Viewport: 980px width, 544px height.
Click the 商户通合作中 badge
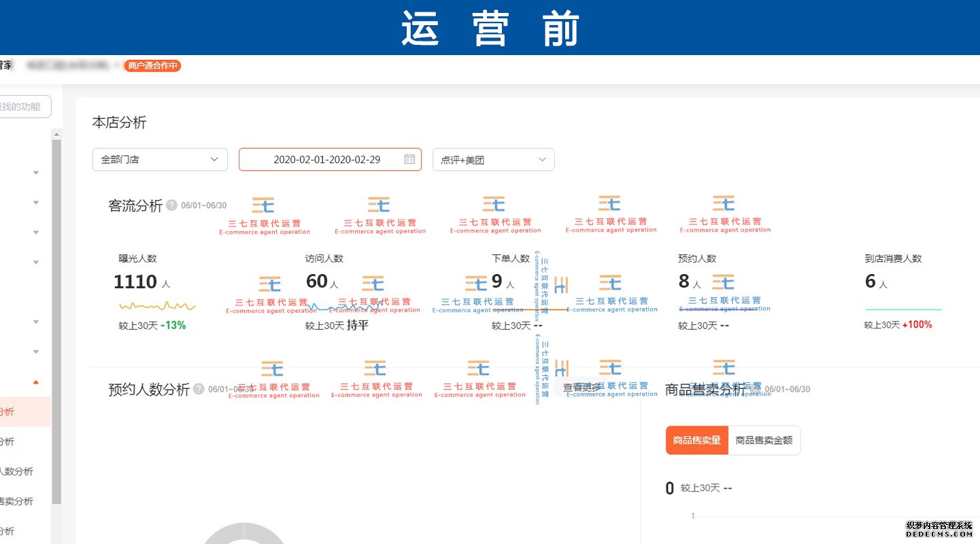point(152,66)
